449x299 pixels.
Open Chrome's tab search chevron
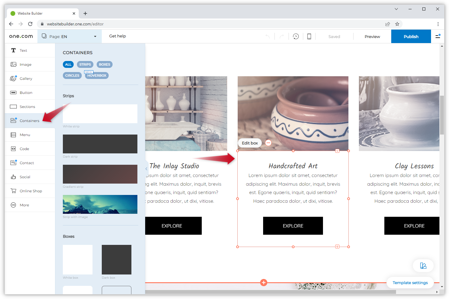click(396, 9)
